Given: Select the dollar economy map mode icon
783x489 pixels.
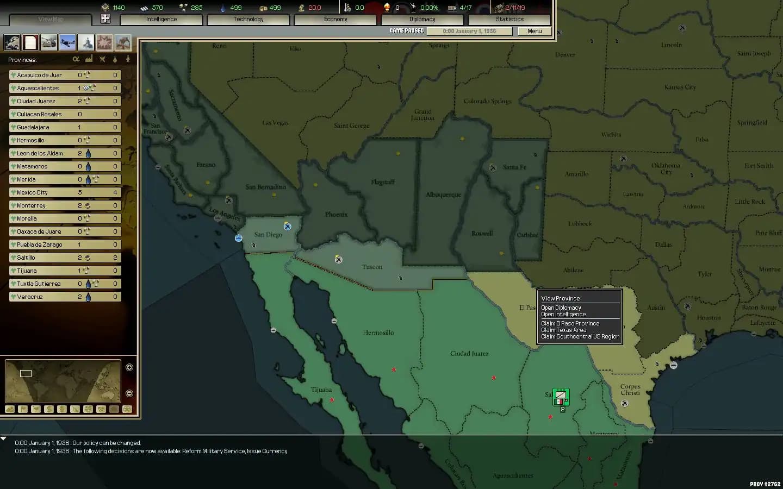Looking at the screenshot, I should 48,409.
